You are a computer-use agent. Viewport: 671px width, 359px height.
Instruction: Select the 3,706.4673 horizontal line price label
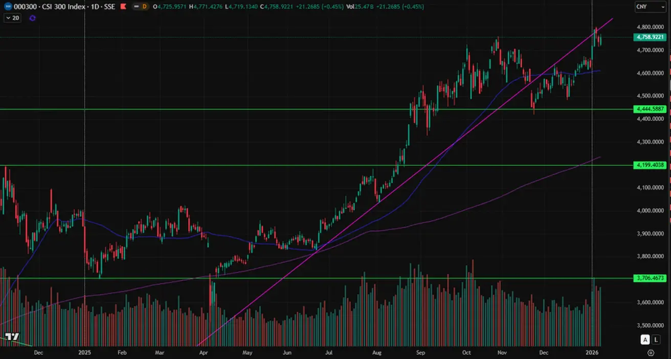[650, 278]
